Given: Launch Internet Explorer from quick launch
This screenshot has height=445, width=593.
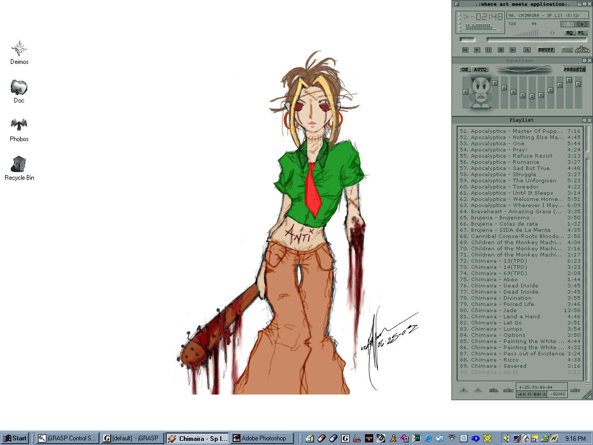Looking at the screenshot, I should [428, 438].
